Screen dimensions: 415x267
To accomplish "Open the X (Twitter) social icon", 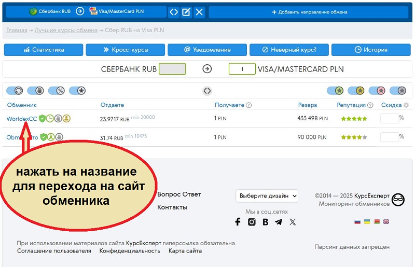I will click(293, 222).
